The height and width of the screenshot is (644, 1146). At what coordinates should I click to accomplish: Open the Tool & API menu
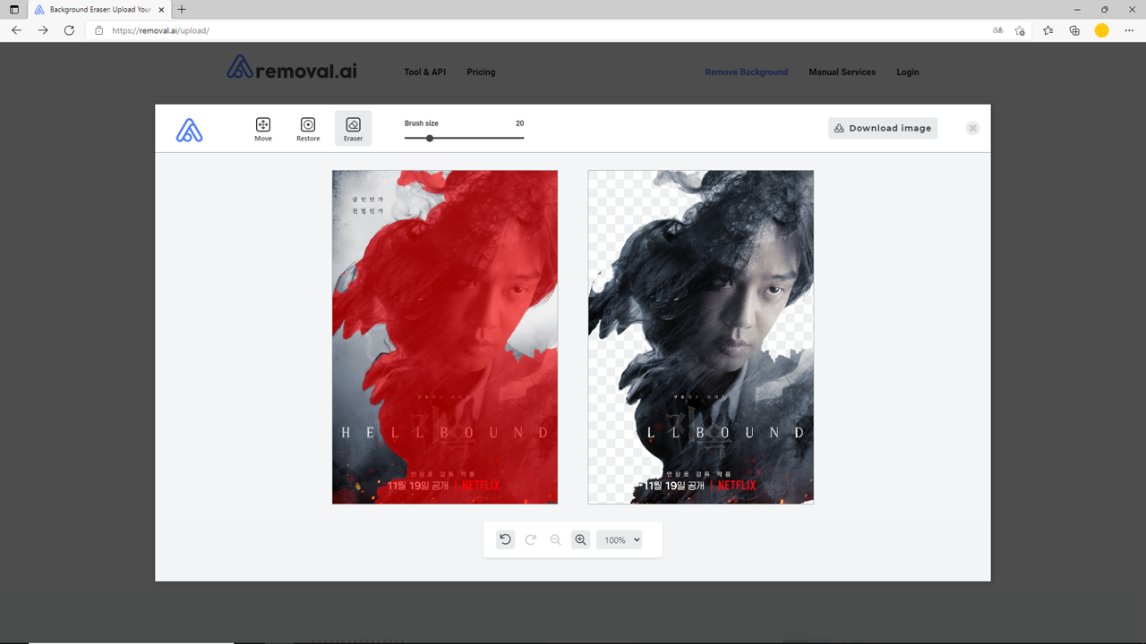(x=424, y=72)
